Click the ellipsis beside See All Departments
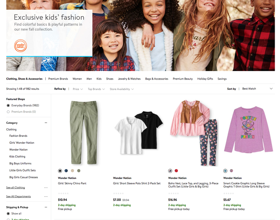This screenshot has height=220, width=280. (x=46, y=196)
